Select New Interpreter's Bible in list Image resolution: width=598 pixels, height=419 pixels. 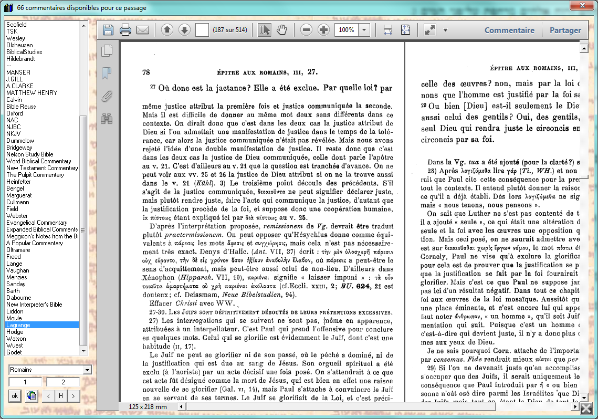click(34, 305)
